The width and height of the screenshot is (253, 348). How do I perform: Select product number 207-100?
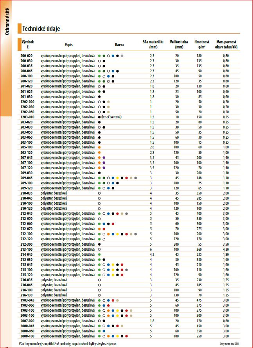(x=27, y=163)
